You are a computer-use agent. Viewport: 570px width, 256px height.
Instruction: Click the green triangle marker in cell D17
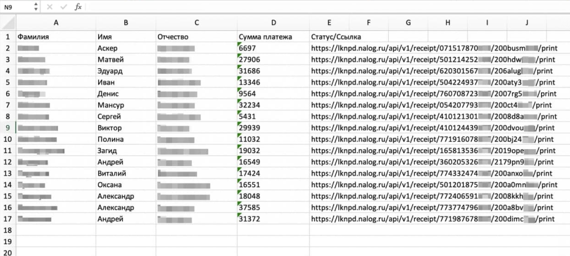coord(239,216)
